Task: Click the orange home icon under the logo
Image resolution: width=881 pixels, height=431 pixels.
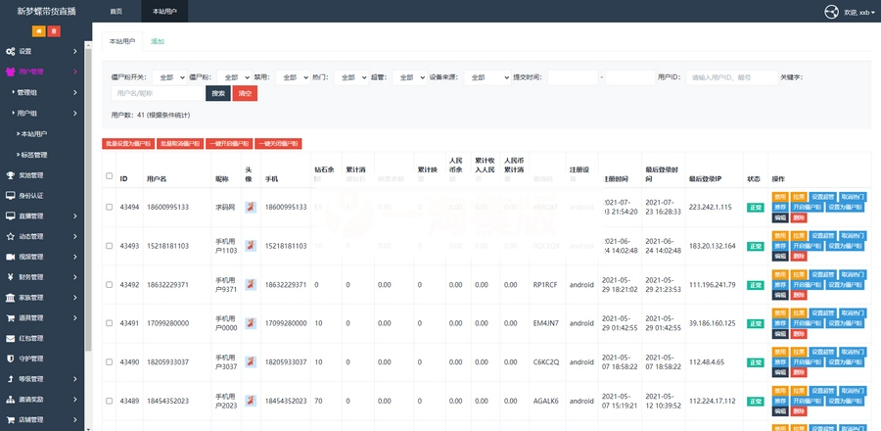Action: coord(38,31)
